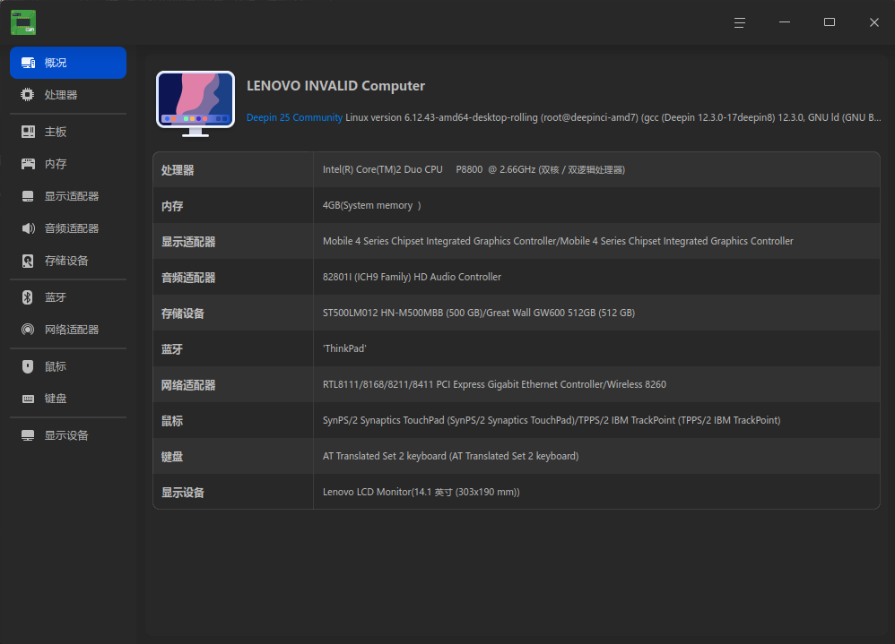The image size is (895, 644).
Task: Select the 存储设备 row label in the table
Action: [183, 313]
